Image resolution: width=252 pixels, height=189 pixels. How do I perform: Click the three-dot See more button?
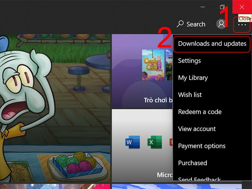pos(242,25)
